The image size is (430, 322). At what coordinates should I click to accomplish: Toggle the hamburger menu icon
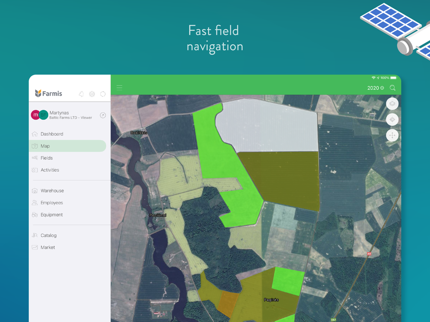click(119, 88)
